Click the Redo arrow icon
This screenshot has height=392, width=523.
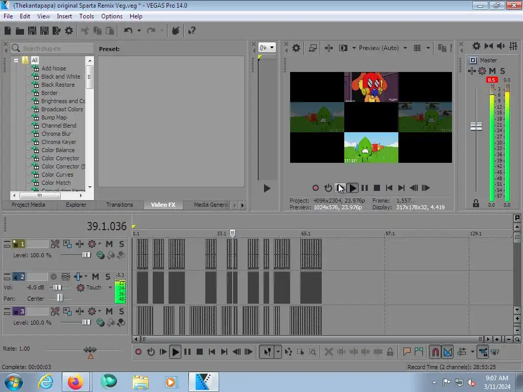pos(151,31)
